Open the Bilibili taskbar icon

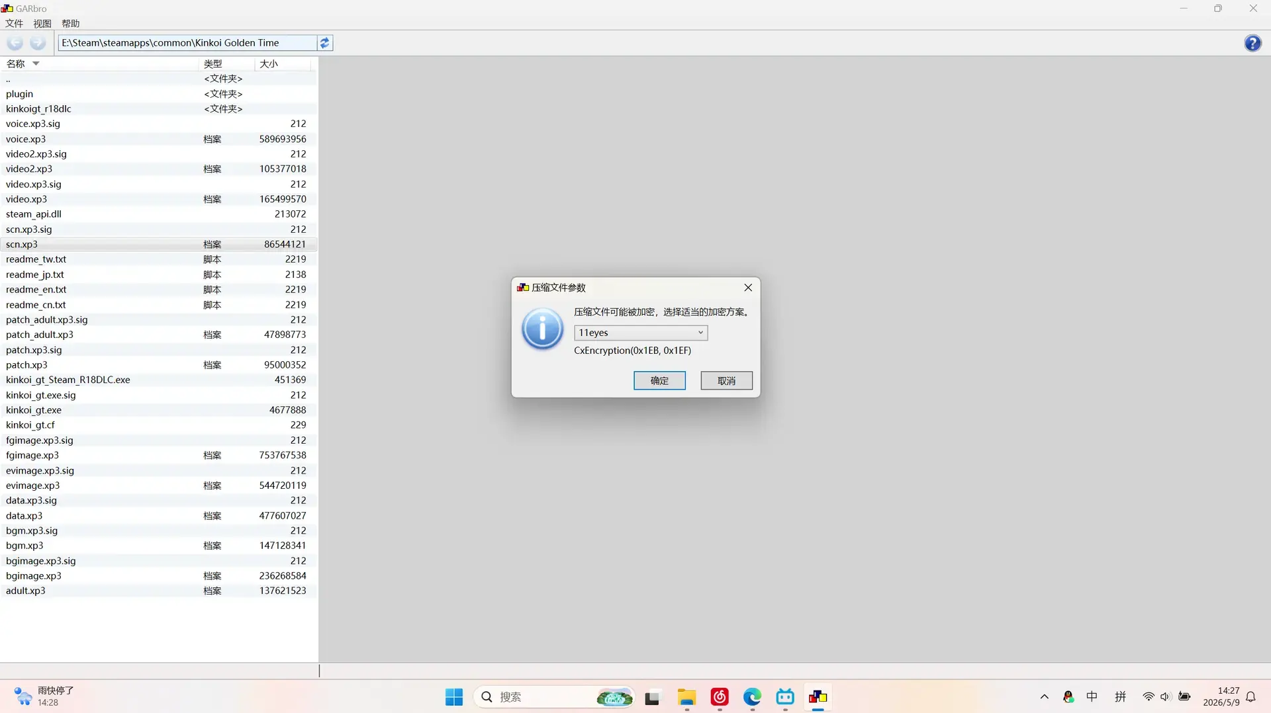(x=785, y=697)
